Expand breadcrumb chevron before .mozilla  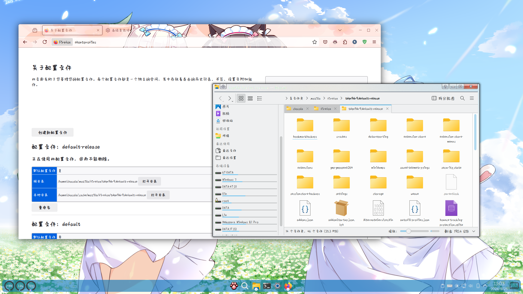(x=307, y=98)
